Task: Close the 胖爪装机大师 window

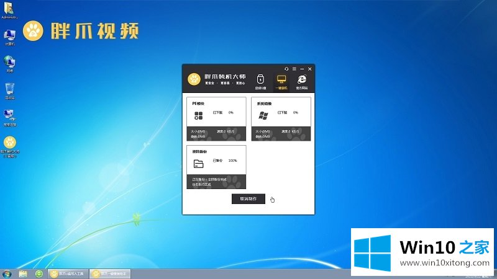Action: pyautogui.click(x=309, y=68)
